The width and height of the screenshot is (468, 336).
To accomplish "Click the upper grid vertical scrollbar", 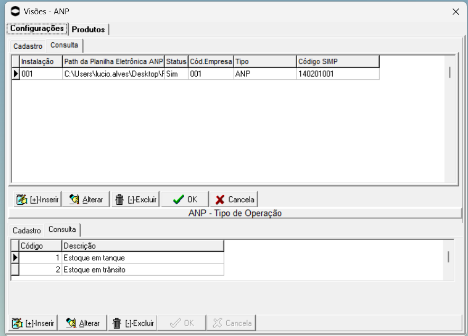I will coord(449,119).
